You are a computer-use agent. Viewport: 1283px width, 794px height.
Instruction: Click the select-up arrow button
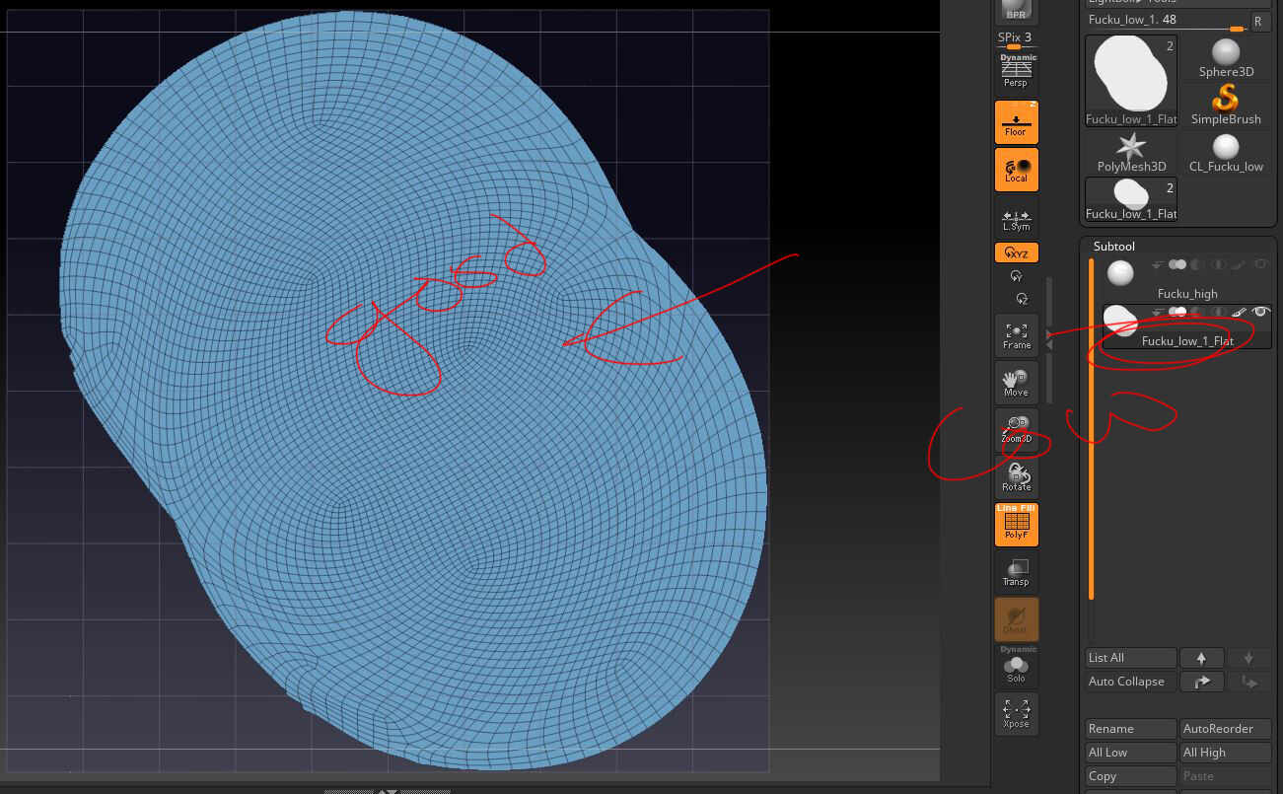(x=1202, y=658)
